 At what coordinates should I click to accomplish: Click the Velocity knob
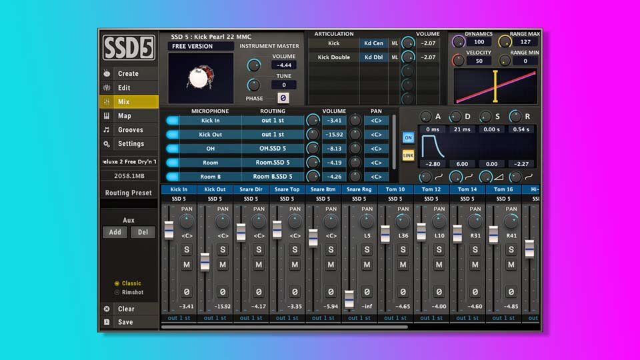point(458,61)
